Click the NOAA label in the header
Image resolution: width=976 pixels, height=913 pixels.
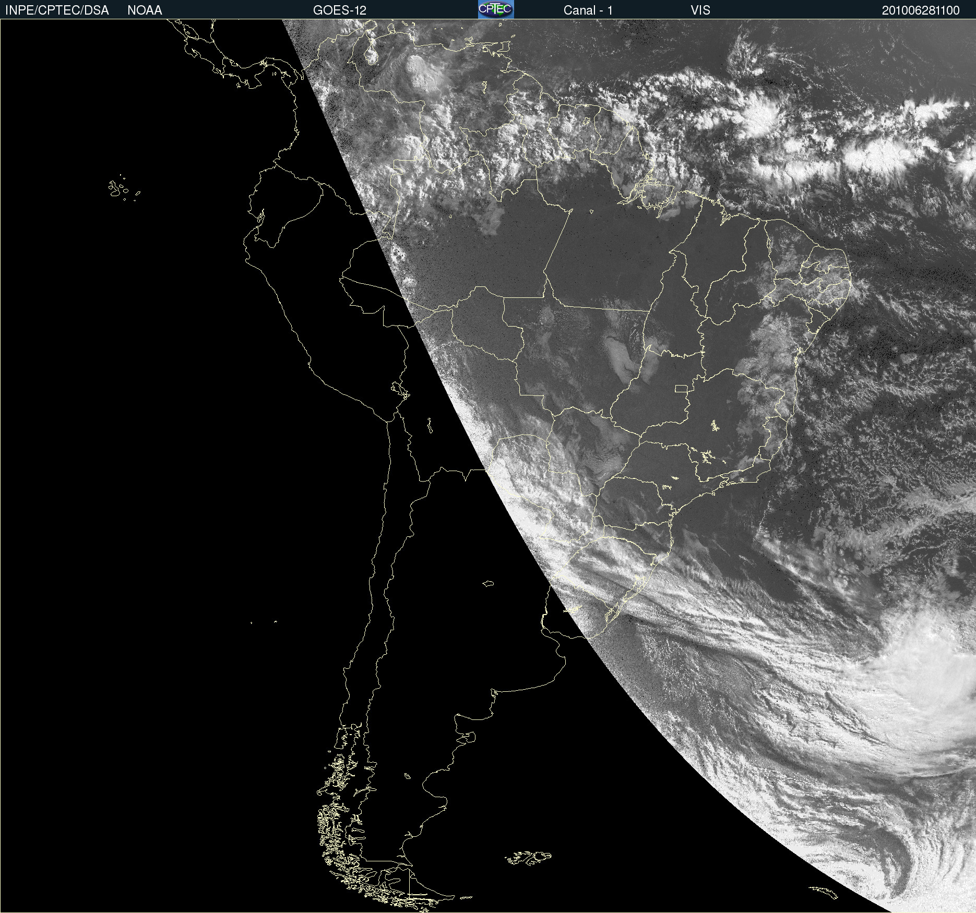click(145, 10)
